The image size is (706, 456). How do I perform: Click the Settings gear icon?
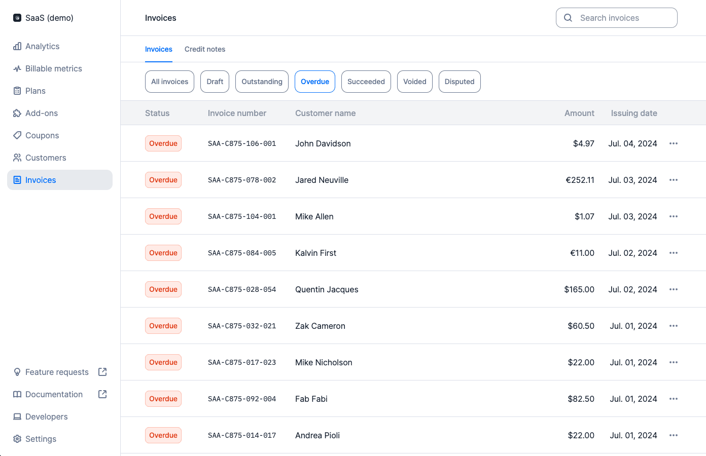[x=17, y=439]
